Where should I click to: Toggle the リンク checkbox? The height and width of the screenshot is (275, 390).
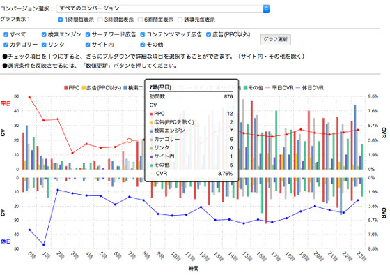(44, 45)
